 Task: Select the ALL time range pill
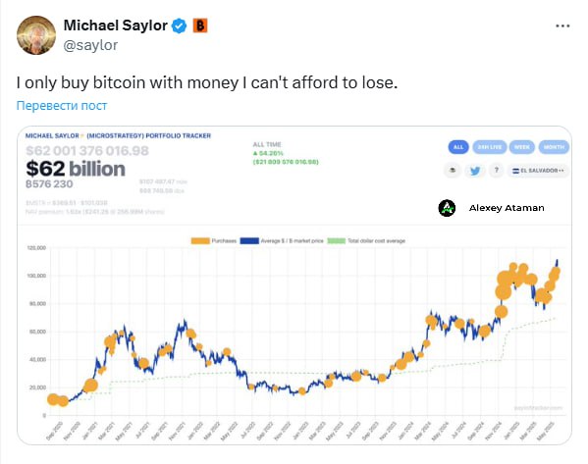click(x=458, y=147)
